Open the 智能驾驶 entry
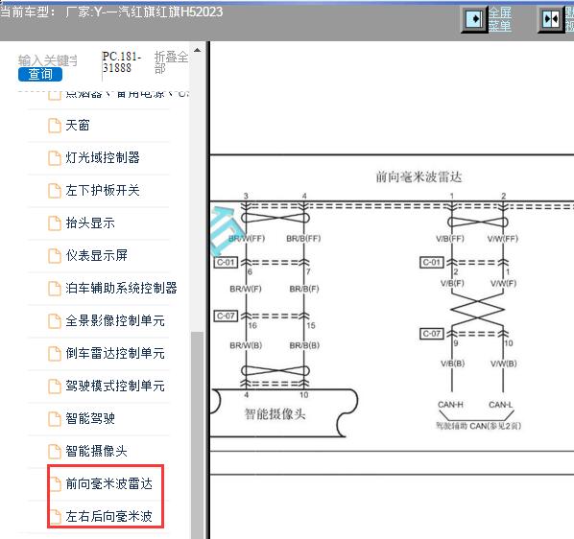 coord(90,418)
